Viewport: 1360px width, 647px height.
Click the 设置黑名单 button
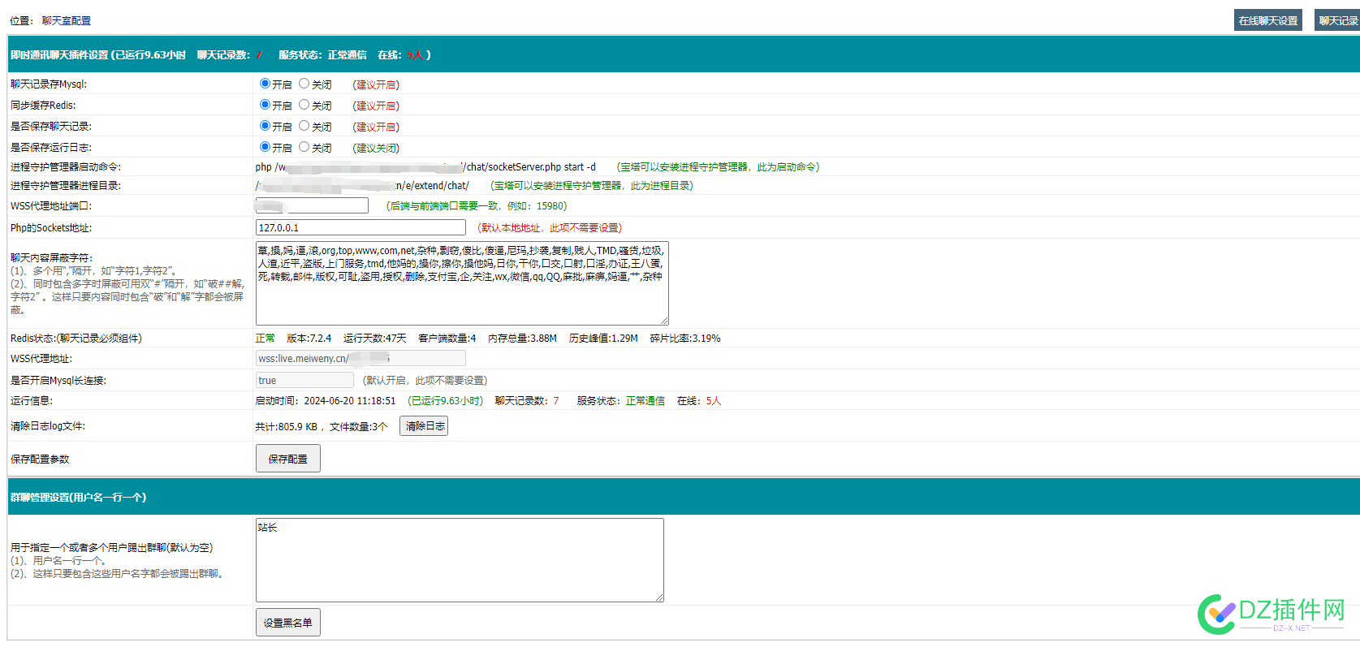click(x=288, y=623)
